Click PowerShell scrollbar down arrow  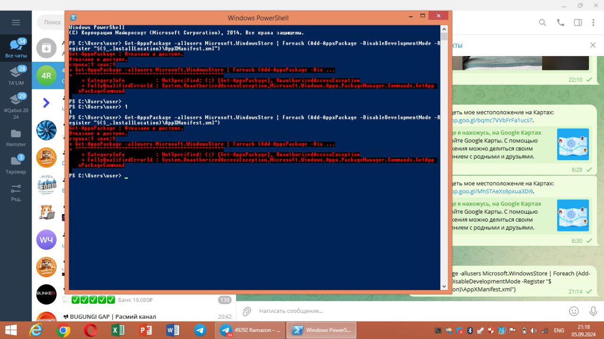pos(444,286)
